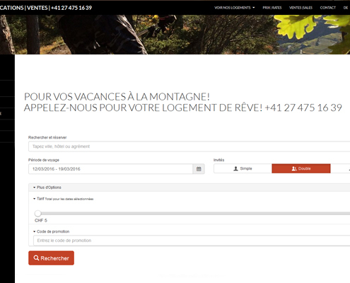Open the calendar date picker icon
This screenshot has width=350, height=283.
[x=199, y=169]
